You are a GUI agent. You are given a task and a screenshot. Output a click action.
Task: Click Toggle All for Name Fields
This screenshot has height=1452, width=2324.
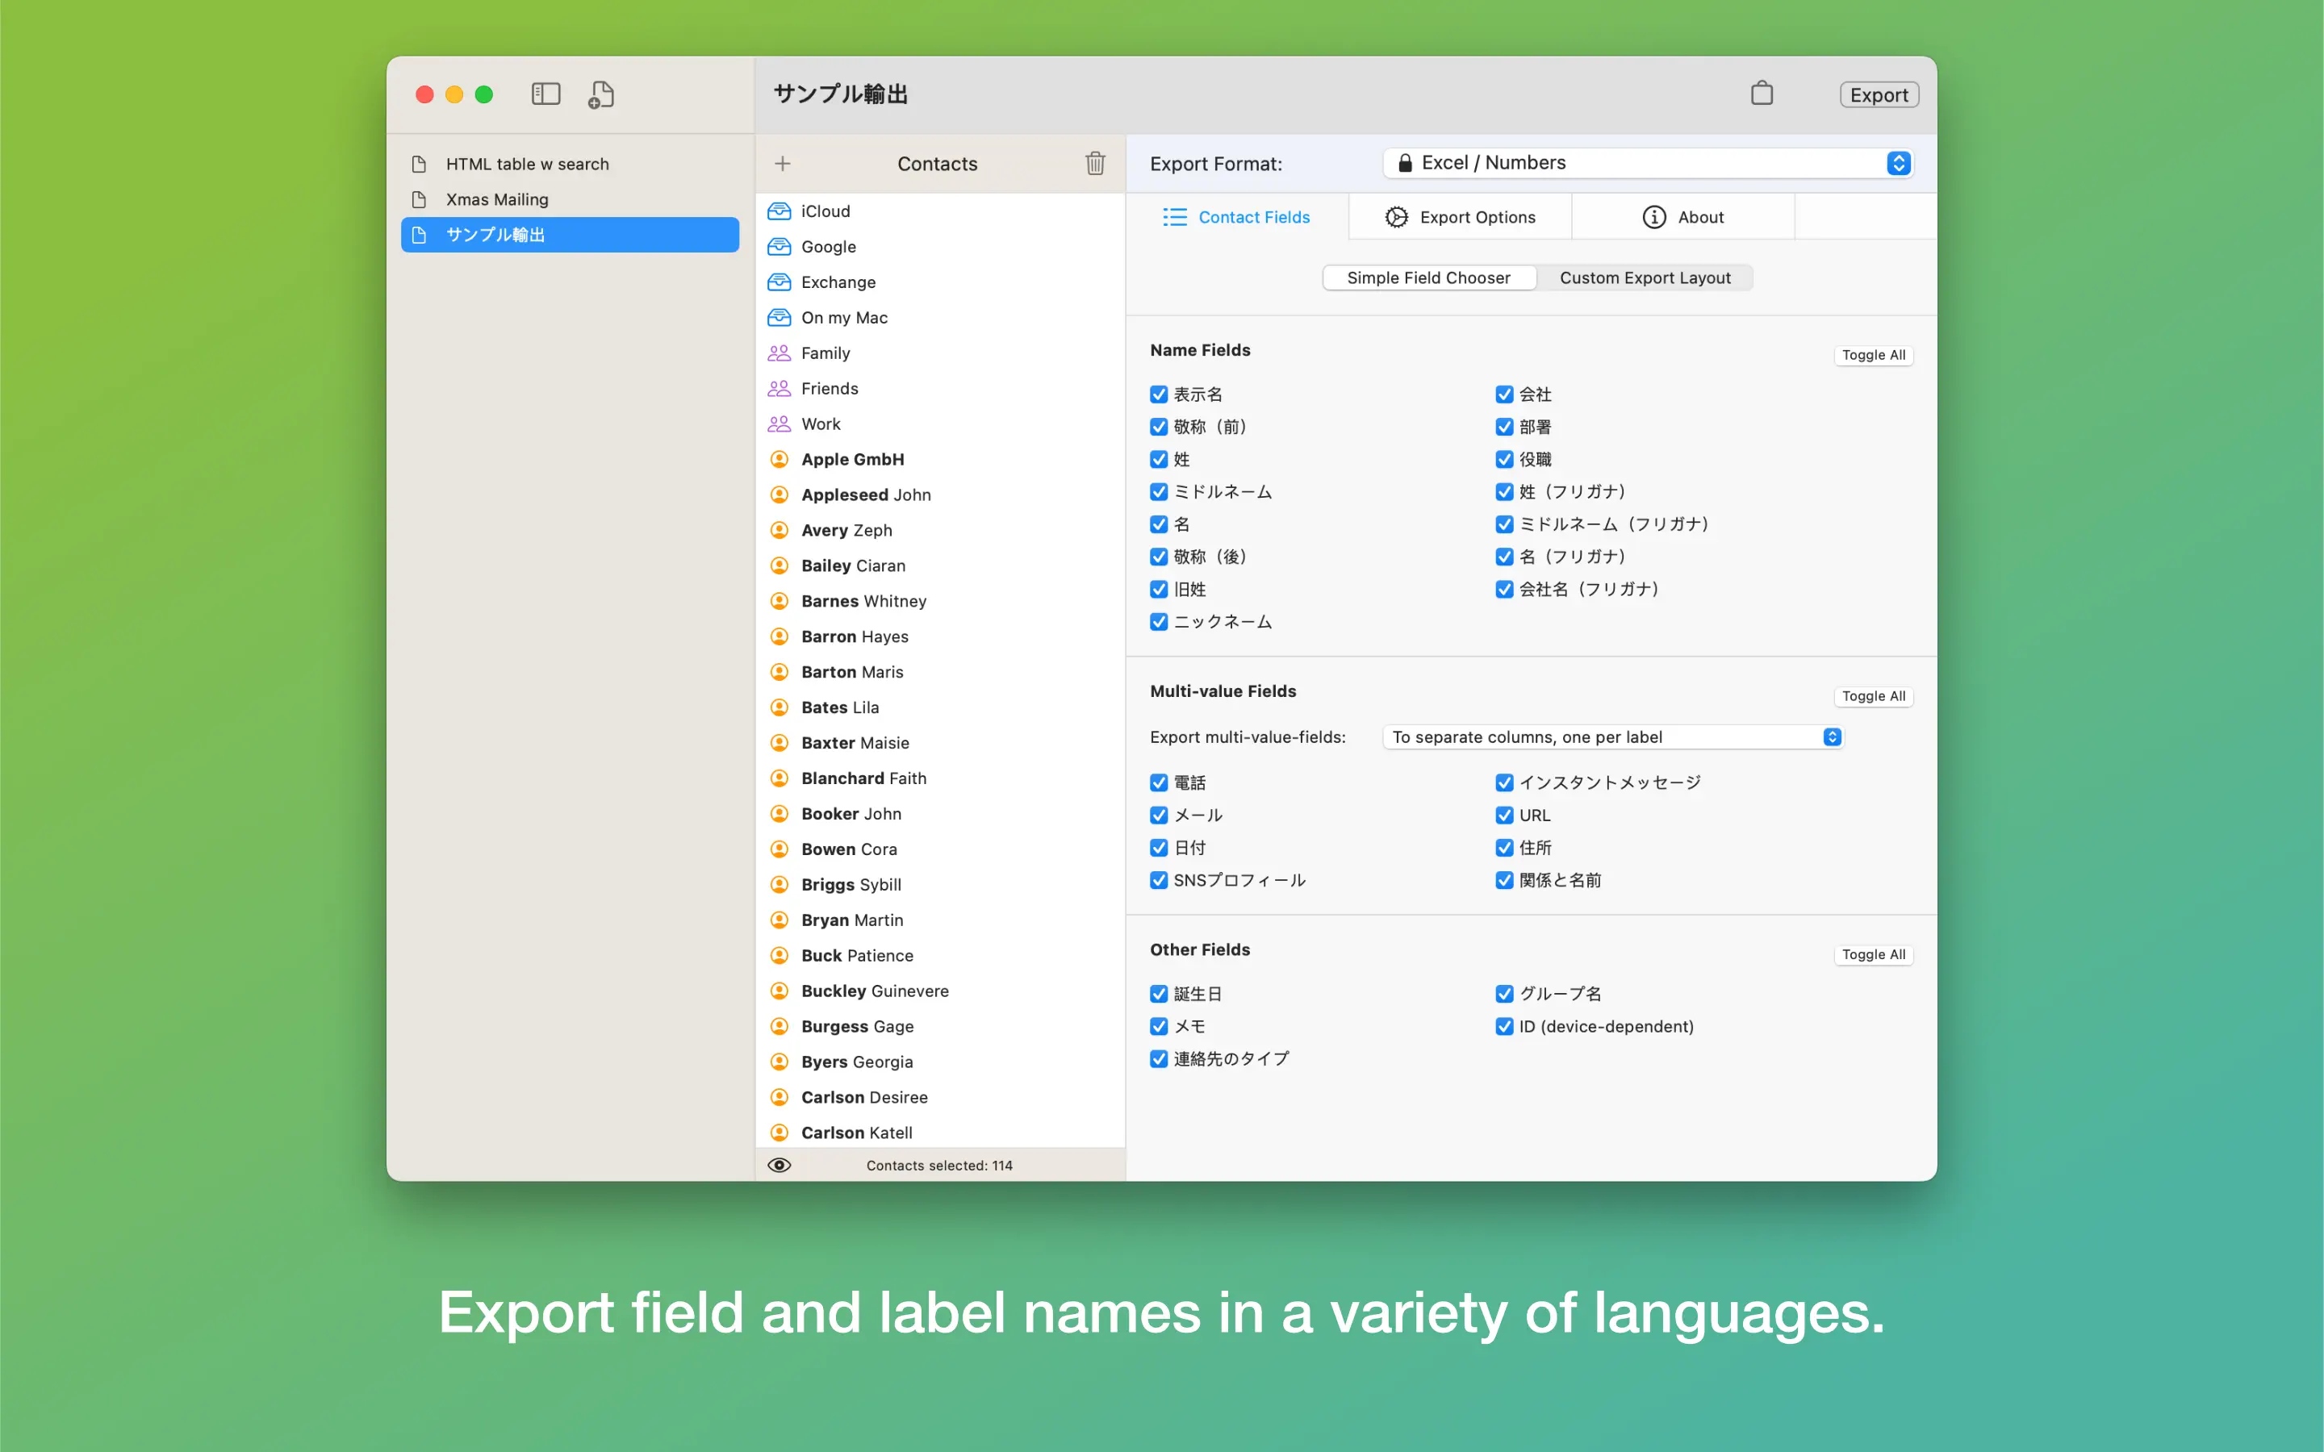(x=1873, y=354)
